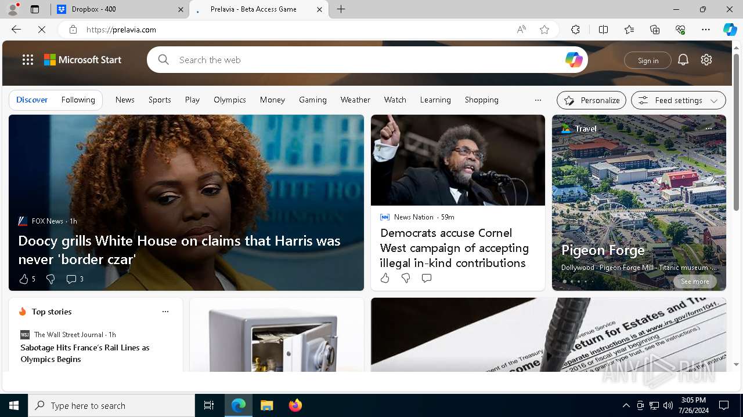Open File Explorer from the taskbar
The width and height of the screenshot is (743, 417).
pyautogui.click(x=266, y=405)
